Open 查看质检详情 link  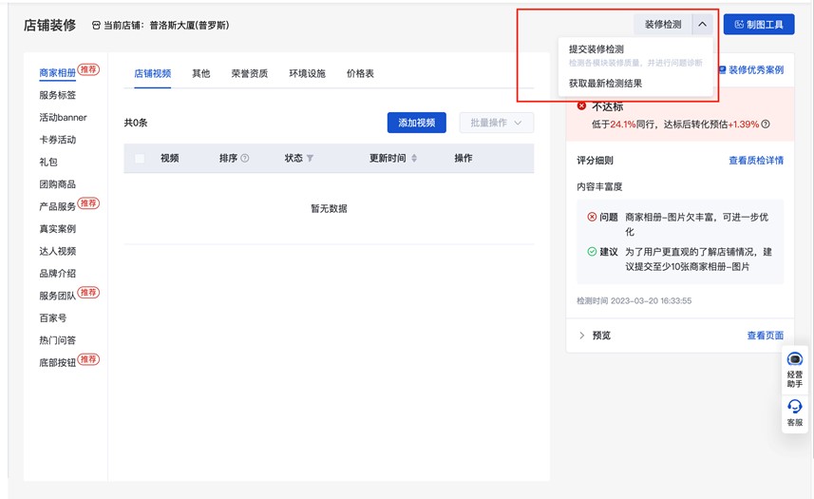click(755, 161)
